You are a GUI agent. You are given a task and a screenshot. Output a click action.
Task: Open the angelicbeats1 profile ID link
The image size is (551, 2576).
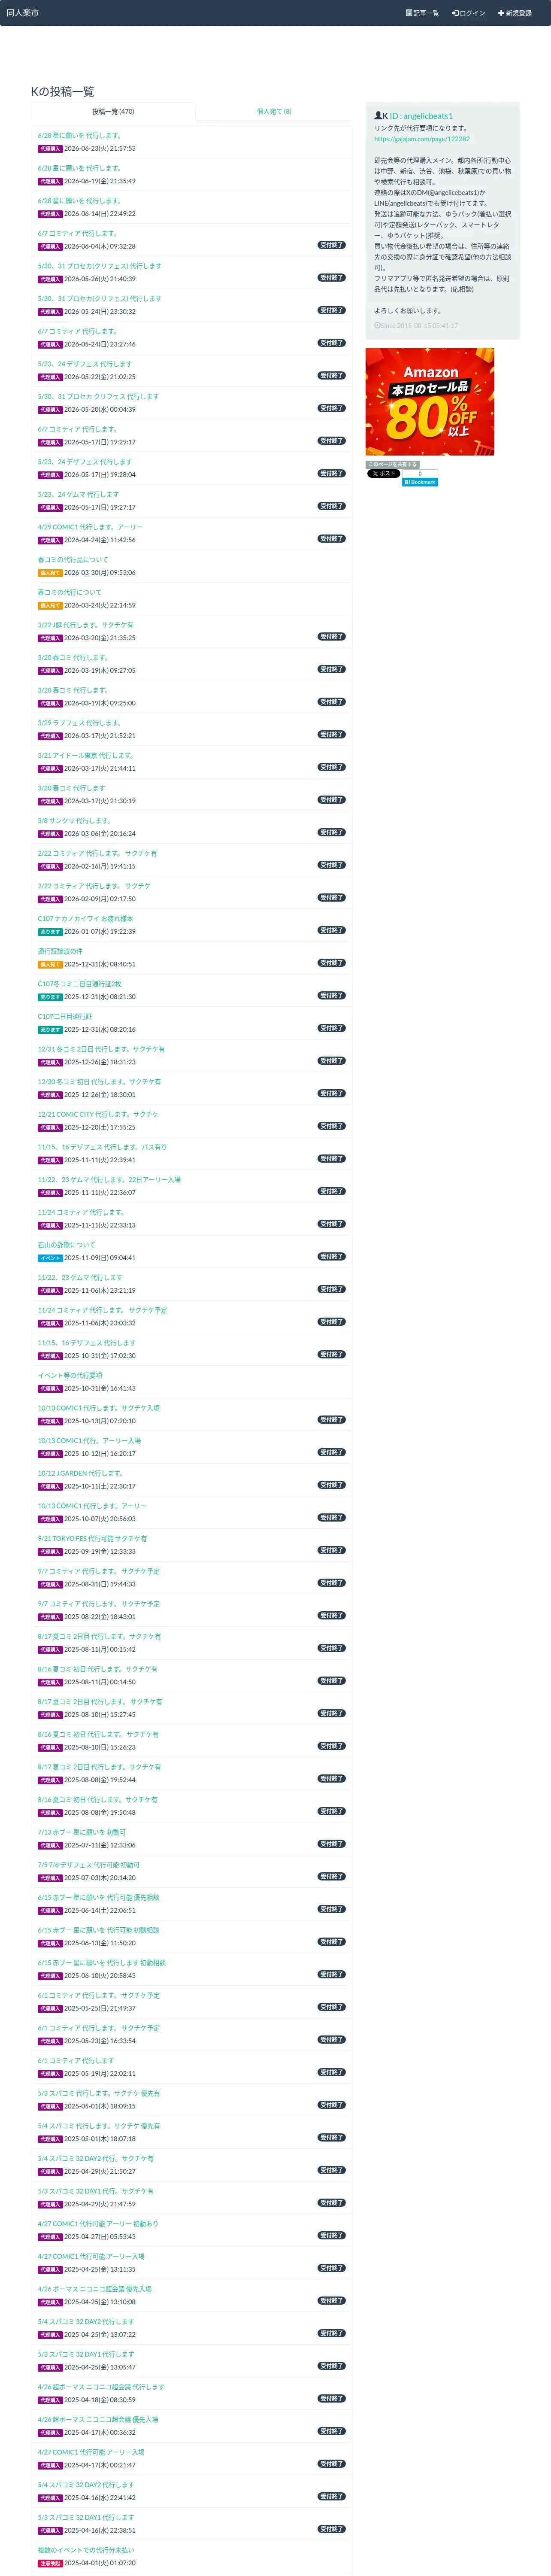pos(428,116)
